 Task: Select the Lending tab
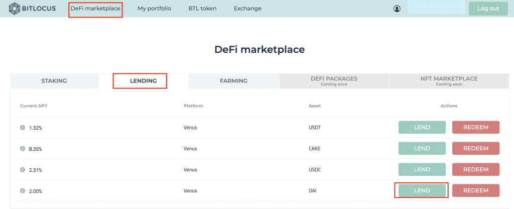pyautogui.click(x=143, y=81)
